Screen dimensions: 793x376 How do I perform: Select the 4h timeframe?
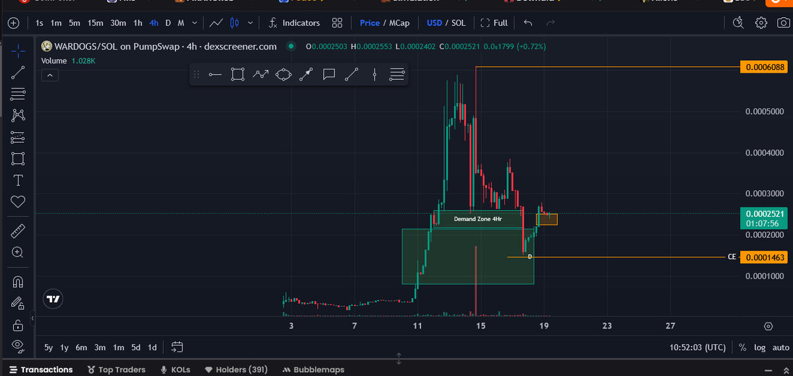pyautogui.click(x=154, y=23)
